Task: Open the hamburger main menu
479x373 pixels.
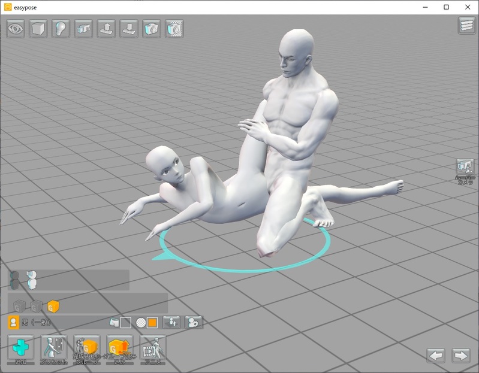Action: tap(467, 26)
